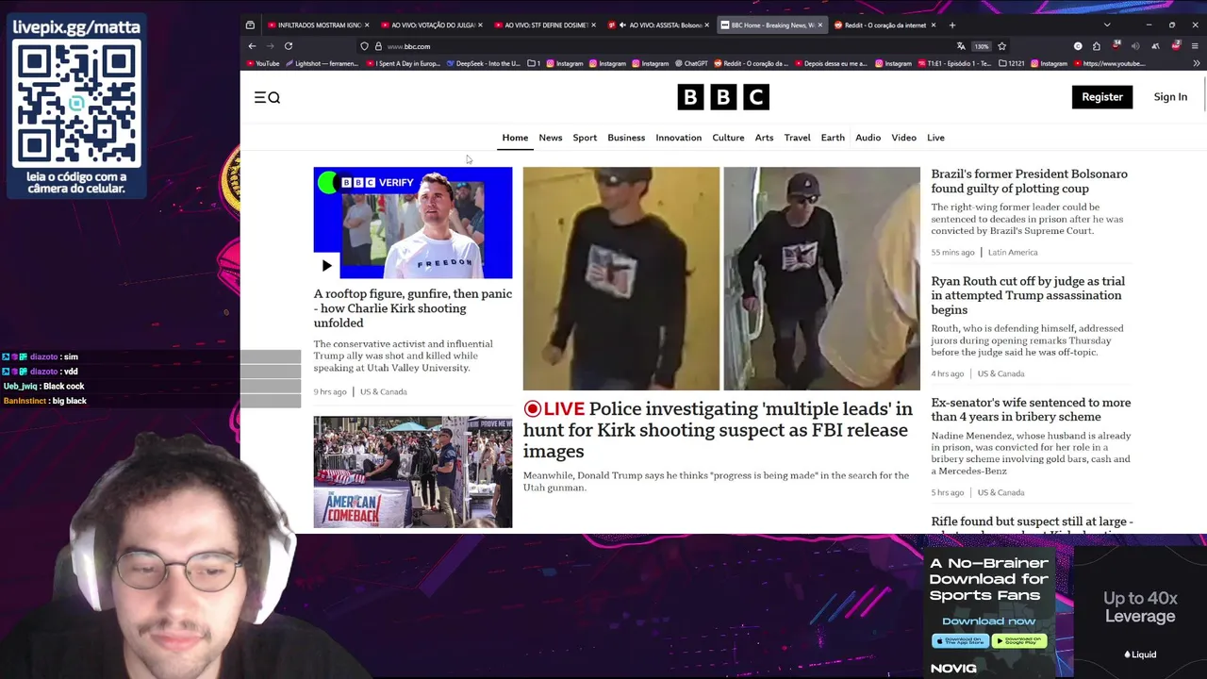Viewport: 1207px width, 679px height.
Task: Open the Business section
Action: 626,138
